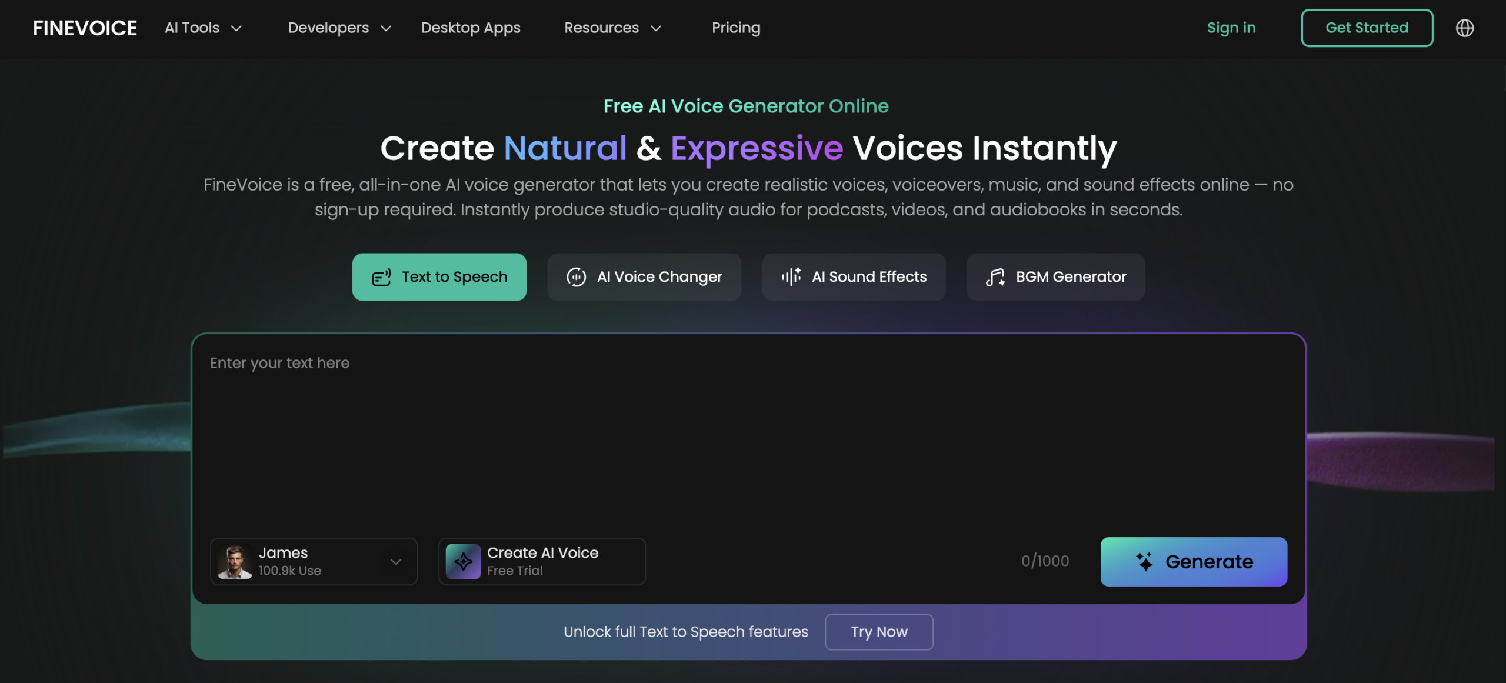Click the AI Voice Changer waveform icon
The height and width of the screenshot is (683, 1506).
[576, 277]
